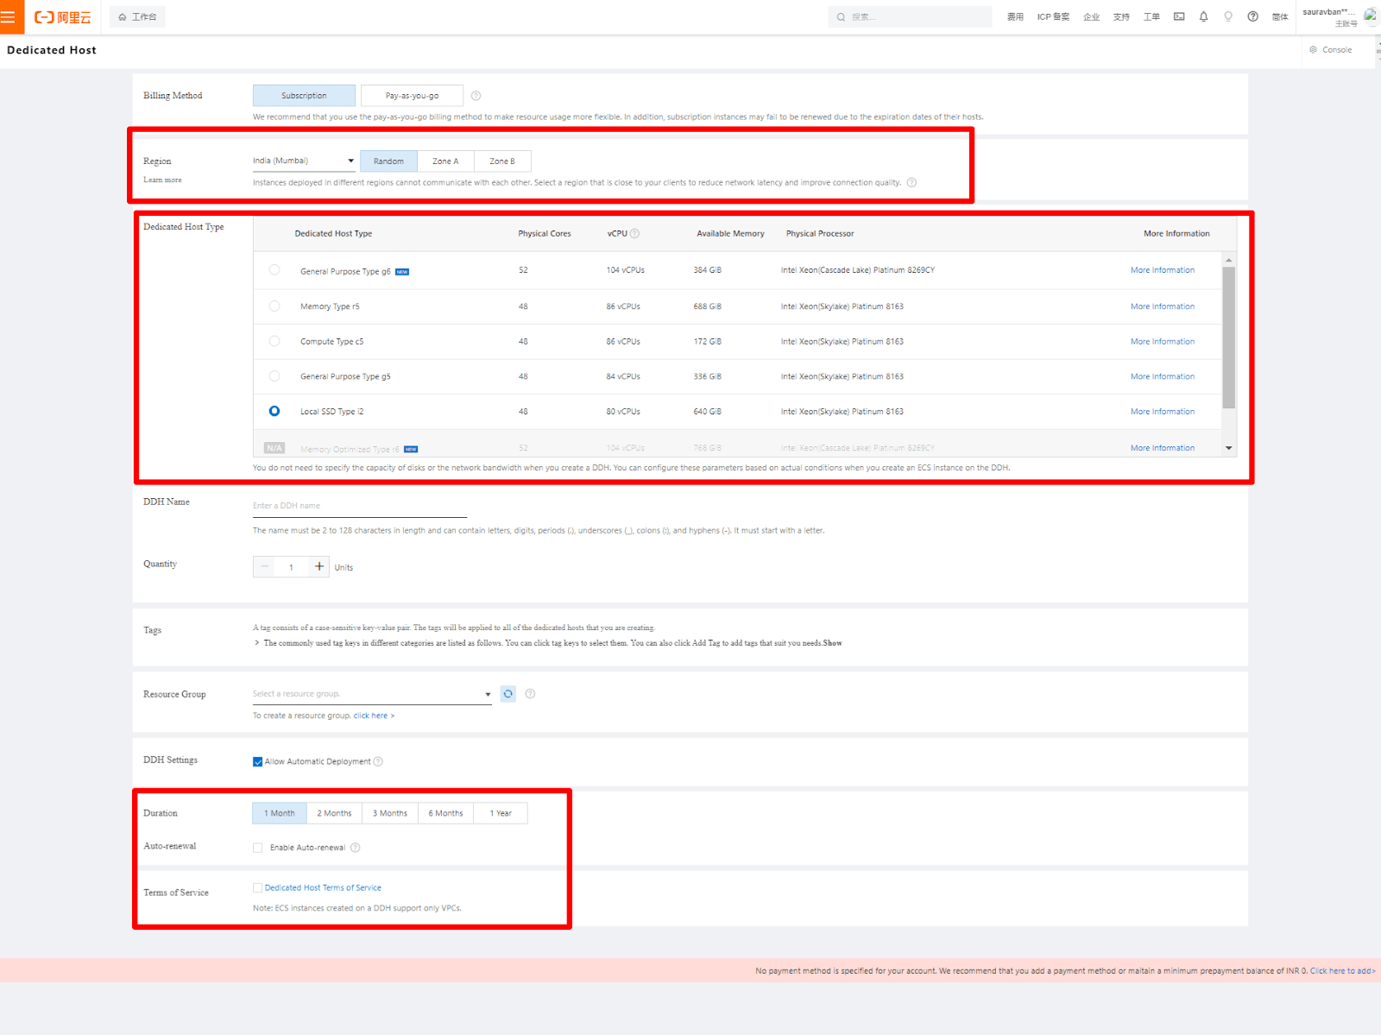Open the Alibaba Cloud home logo

60,16
